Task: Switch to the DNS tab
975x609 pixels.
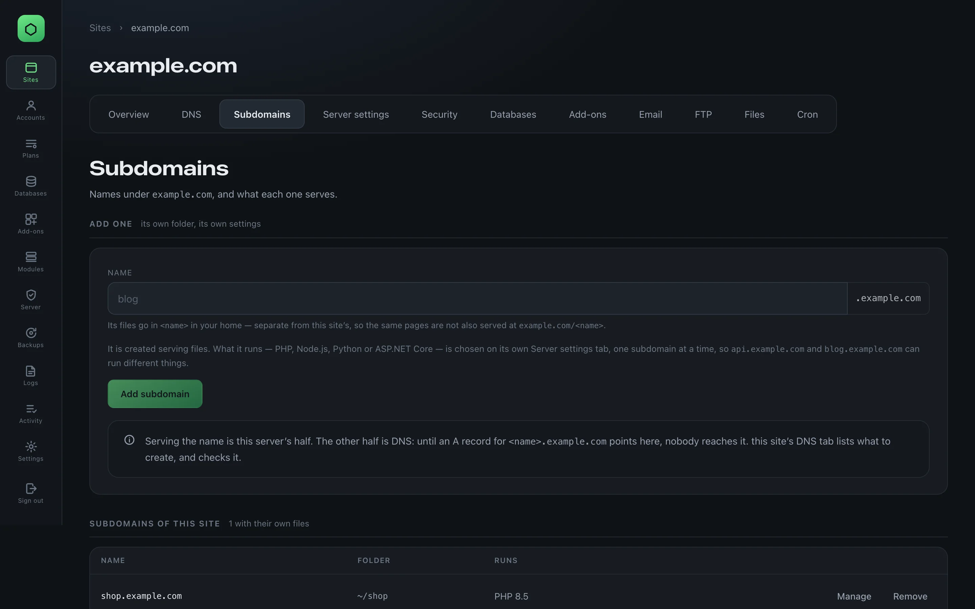Action: tap(191, 114)
